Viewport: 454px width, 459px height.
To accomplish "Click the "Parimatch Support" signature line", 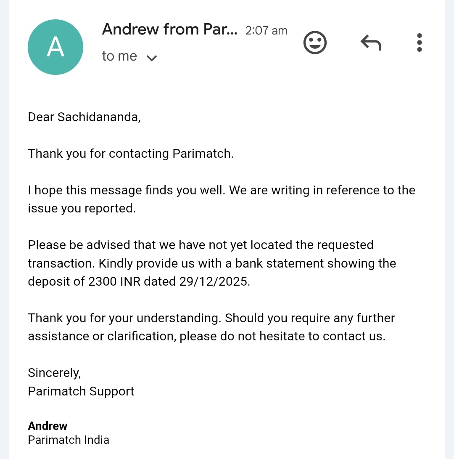I will [81, 391].
